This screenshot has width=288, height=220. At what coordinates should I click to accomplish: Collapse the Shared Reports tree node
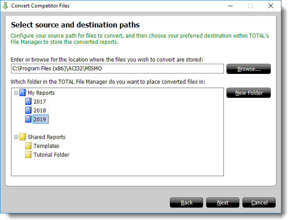point(16,137)
